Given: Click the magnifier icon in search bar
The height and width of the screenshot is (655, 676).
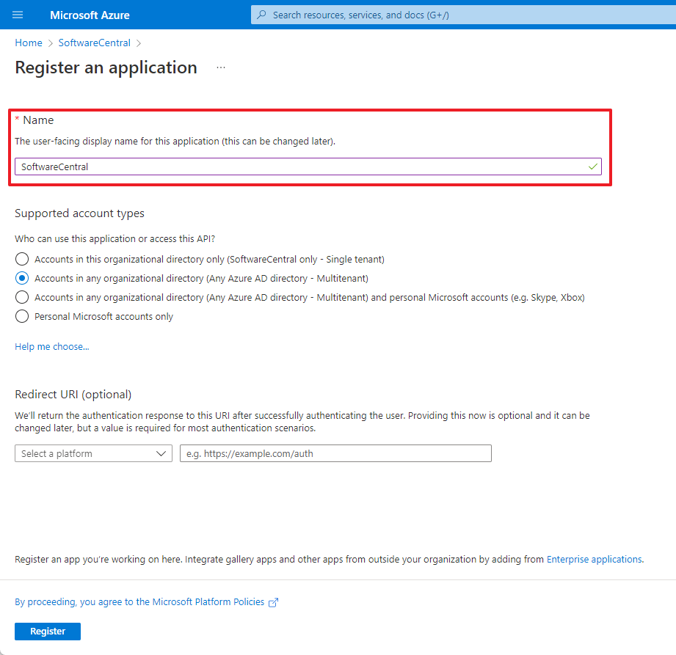Looking at the screenshot, I should pos(261,15).
